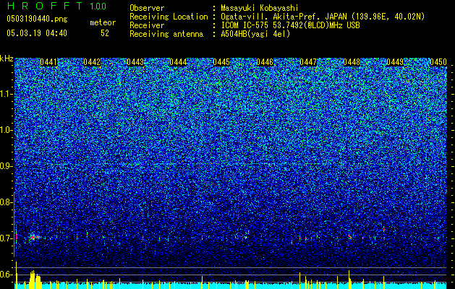The height and width of the screenshot is (289, 455).
Task: Click the 0.6 frequency axis label
Action: click(7, 275)
